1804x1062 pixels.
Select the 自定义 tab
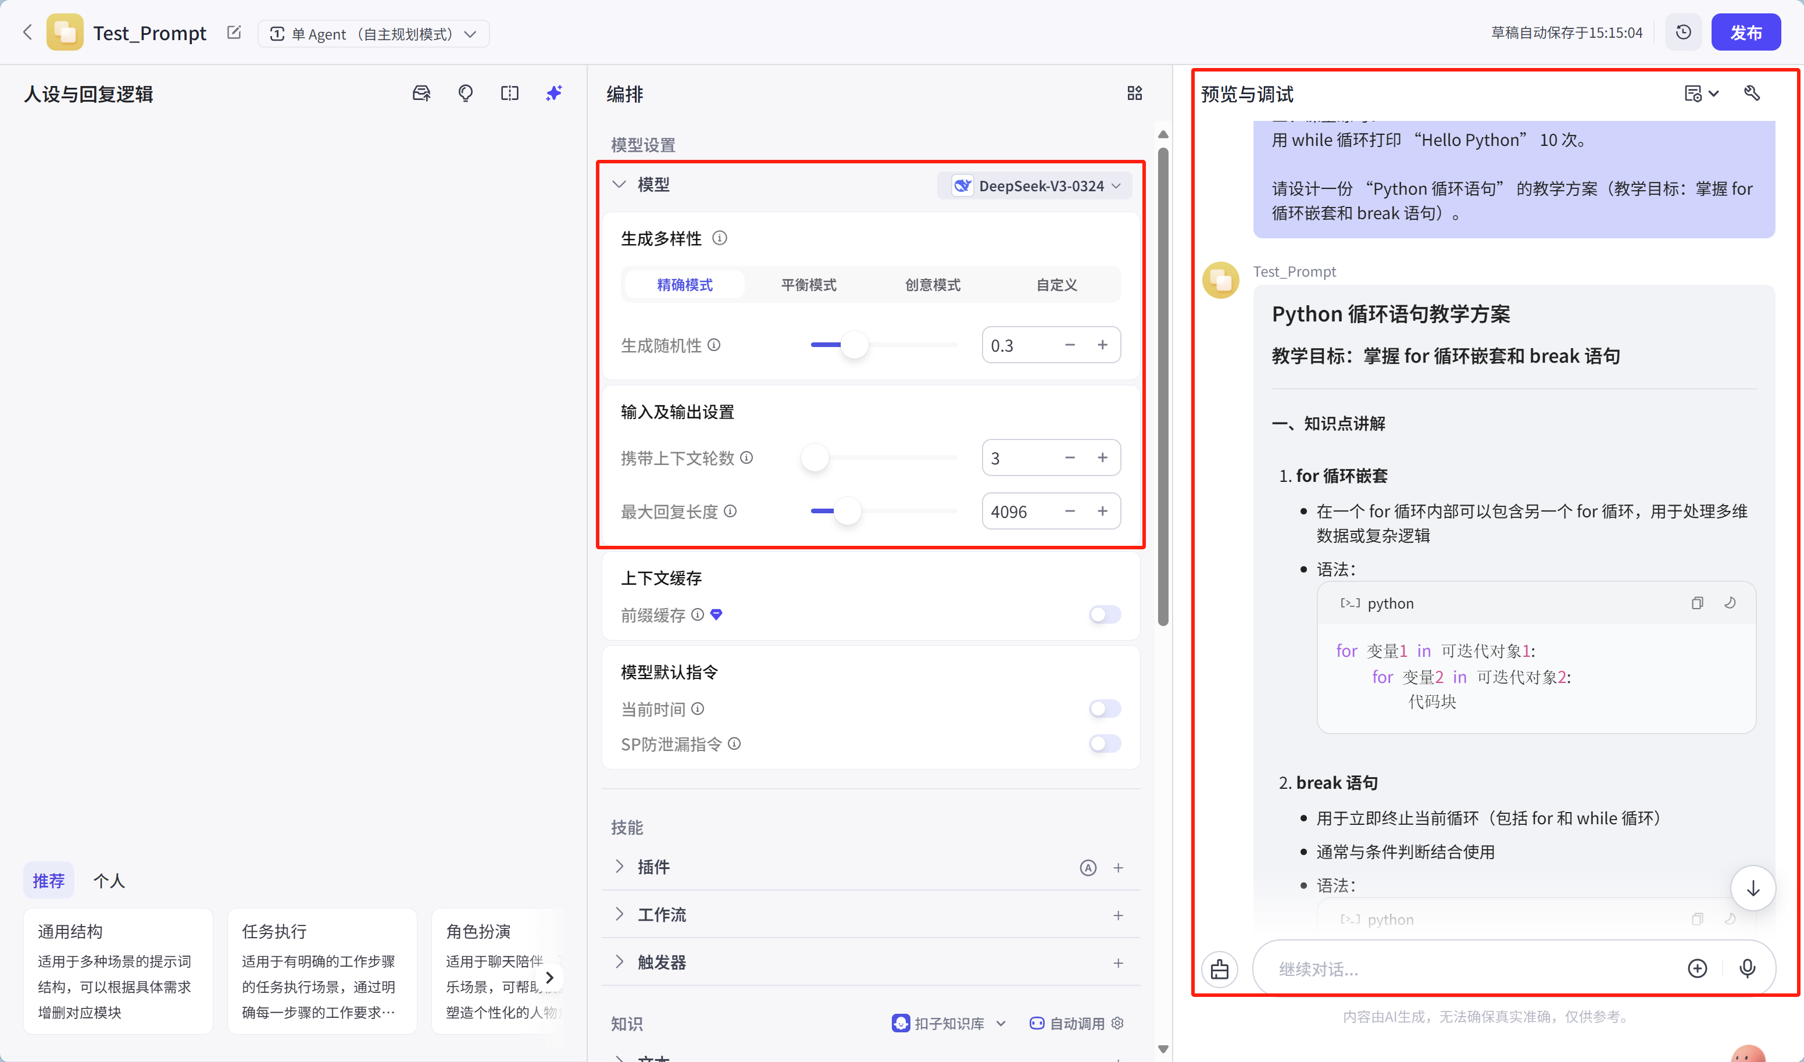1056,285
